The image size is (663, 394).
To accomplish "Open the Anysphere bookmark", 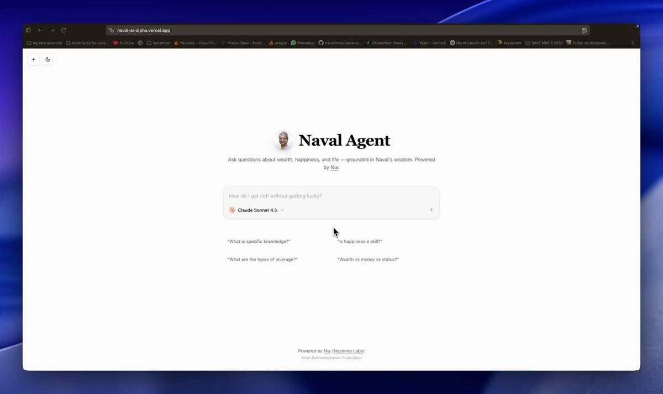I will click(509, 42).
